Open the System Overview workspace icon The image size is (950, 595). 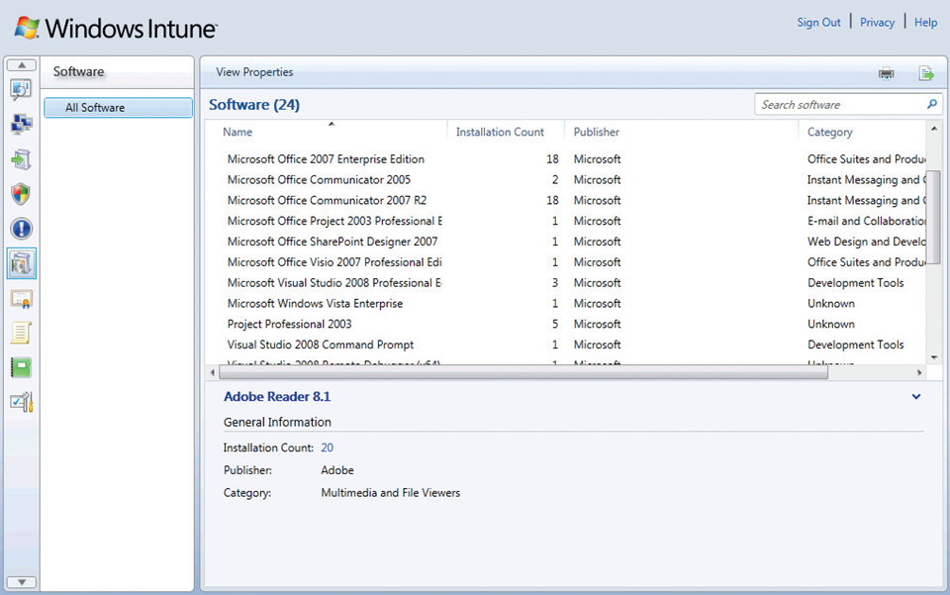point(21,90)
